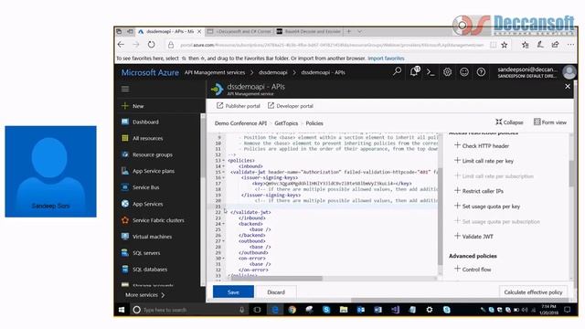This screenshot has width=585, height=329.
Task: Collapse the backend fold arrow
Action: tap(223, 224)
